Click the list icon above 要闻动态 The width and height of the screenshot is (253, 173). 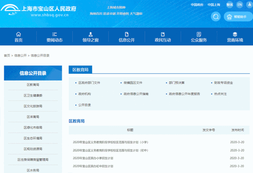(55, 34)
